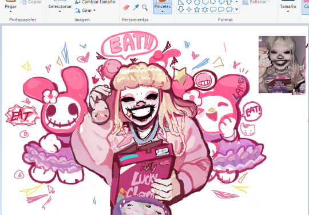Select the rounded rectangle callout shape
This screenshot has height=215, width=309.
(x=213, y=9)
